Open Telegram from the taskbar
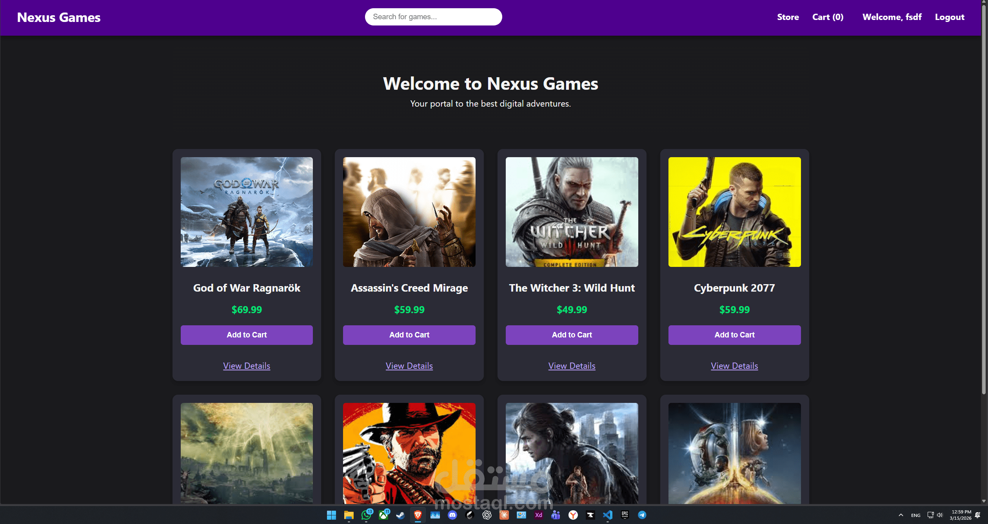Screen dimensions: 988x524 (x=642, y=515)
